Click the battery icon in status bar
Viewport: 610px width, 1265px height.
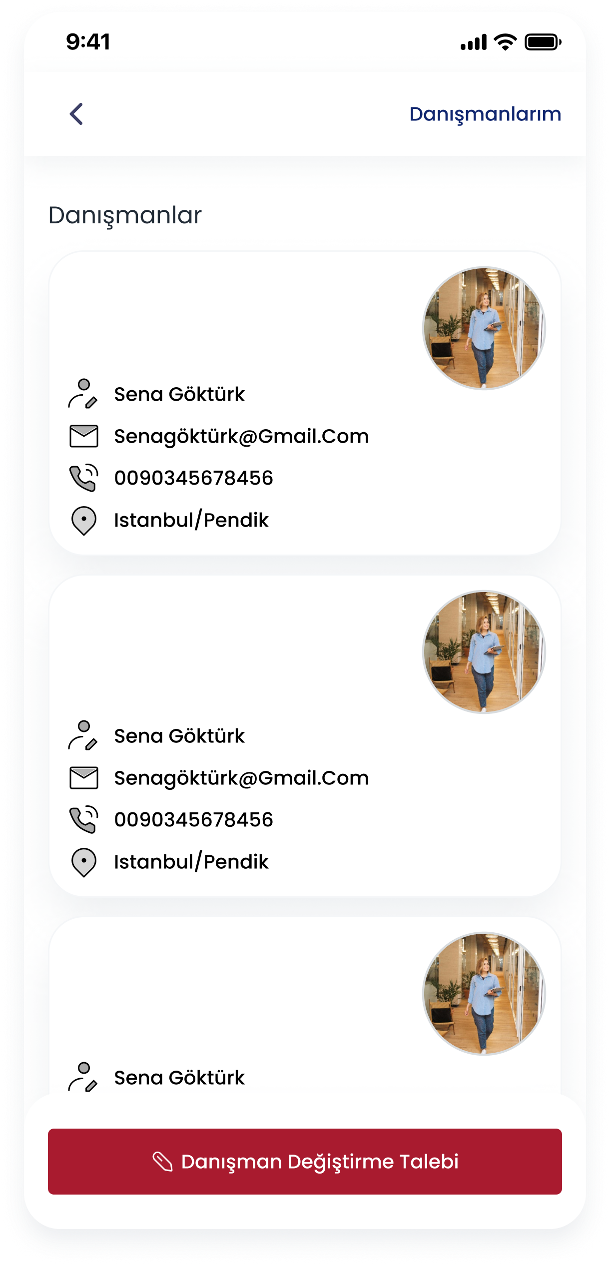(x=543, y=42)
